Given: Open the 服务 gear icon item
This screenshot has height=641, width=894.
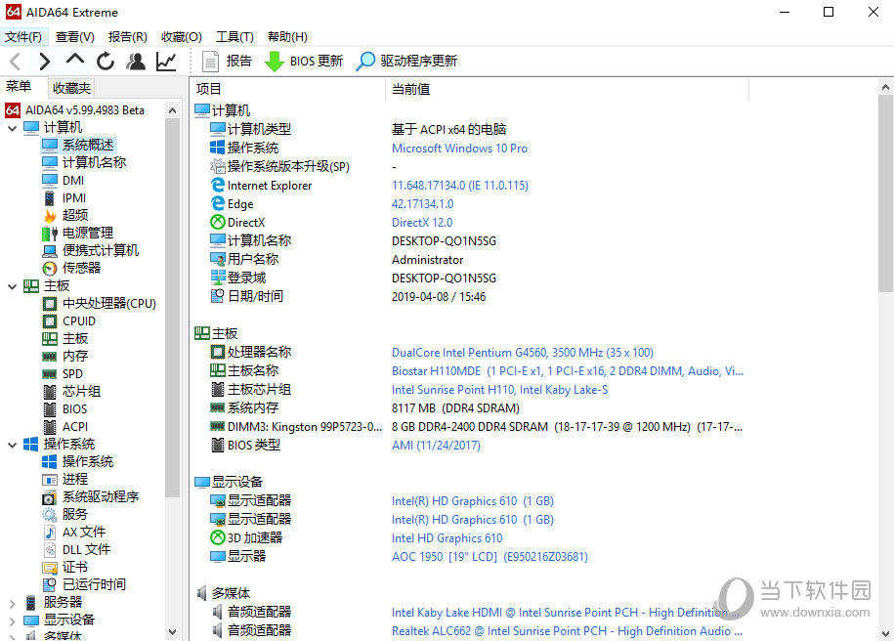Looking at the screenshot, I should pos(65,514).
